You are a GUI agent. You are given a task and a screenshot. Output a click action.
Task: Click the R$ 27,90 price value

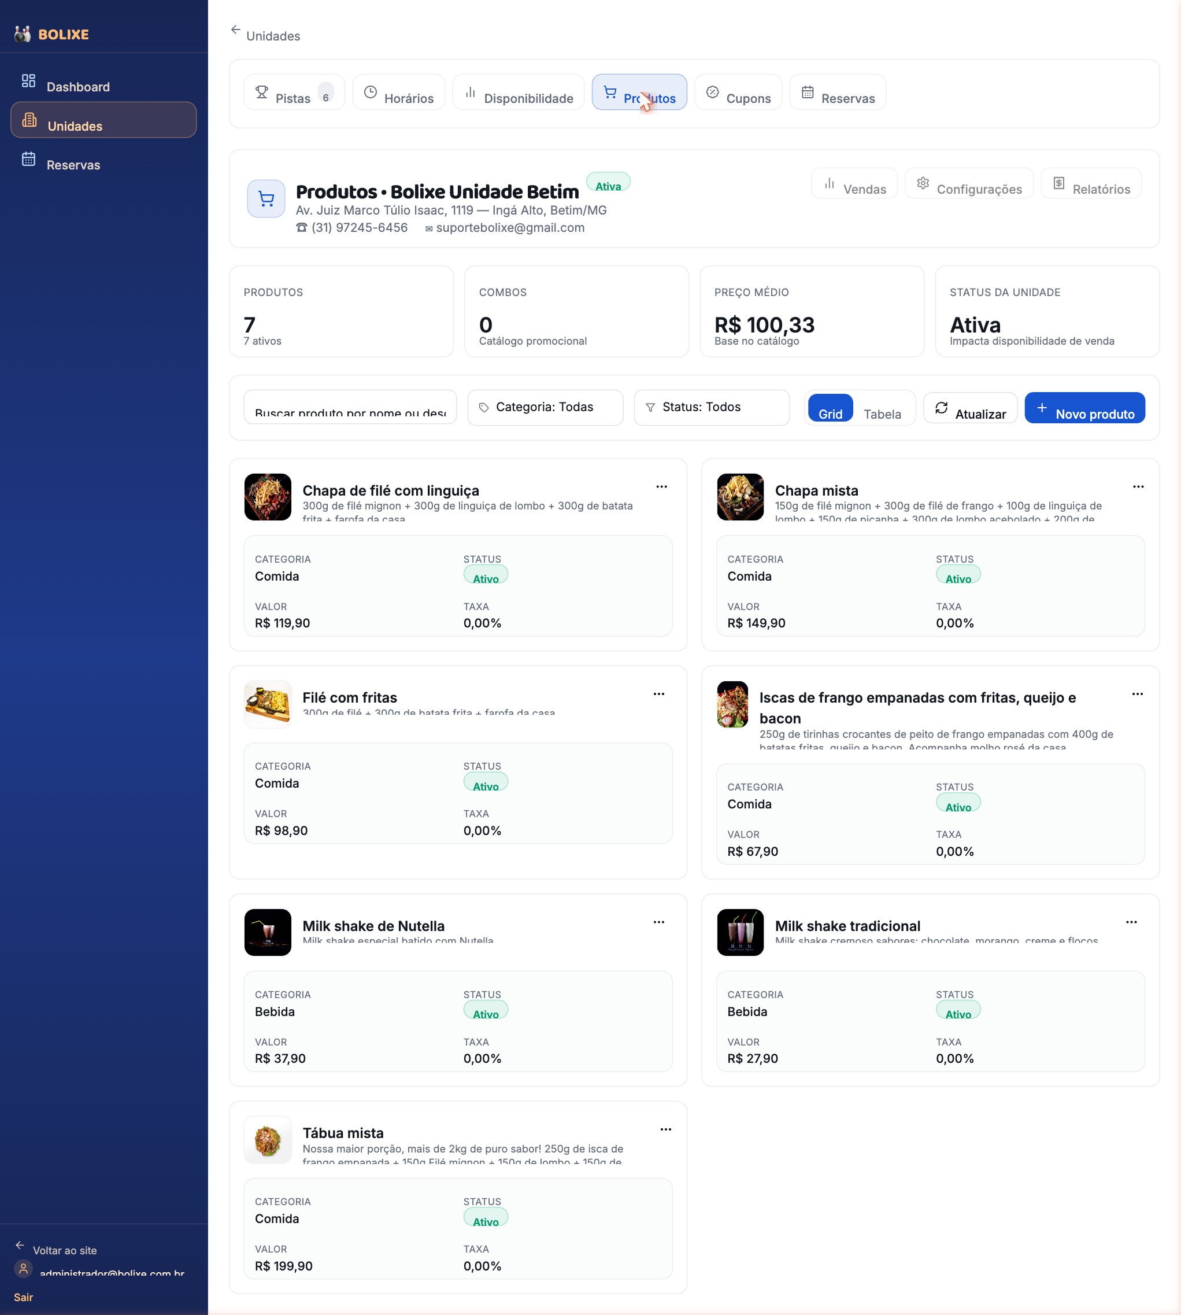(753, 1059)
